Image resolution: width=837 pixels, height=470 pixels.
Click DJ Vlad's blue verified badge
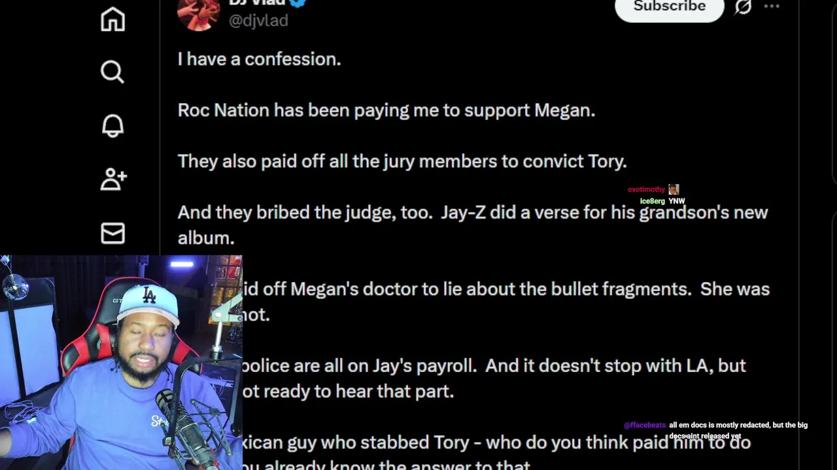pyautogui.click(x=298, y=2)
